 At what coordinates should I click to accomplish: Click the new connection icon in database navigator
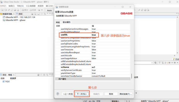pyautogui.click(x=32, y=14)
